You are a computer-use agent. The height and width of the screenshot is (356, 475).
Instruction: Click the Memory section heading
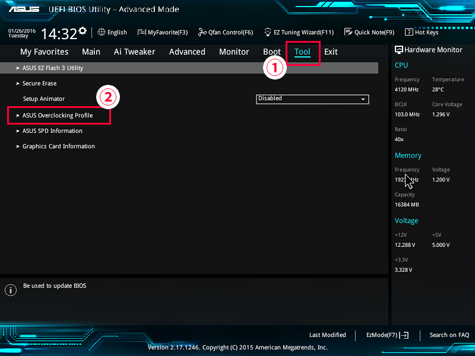(408, 155)
